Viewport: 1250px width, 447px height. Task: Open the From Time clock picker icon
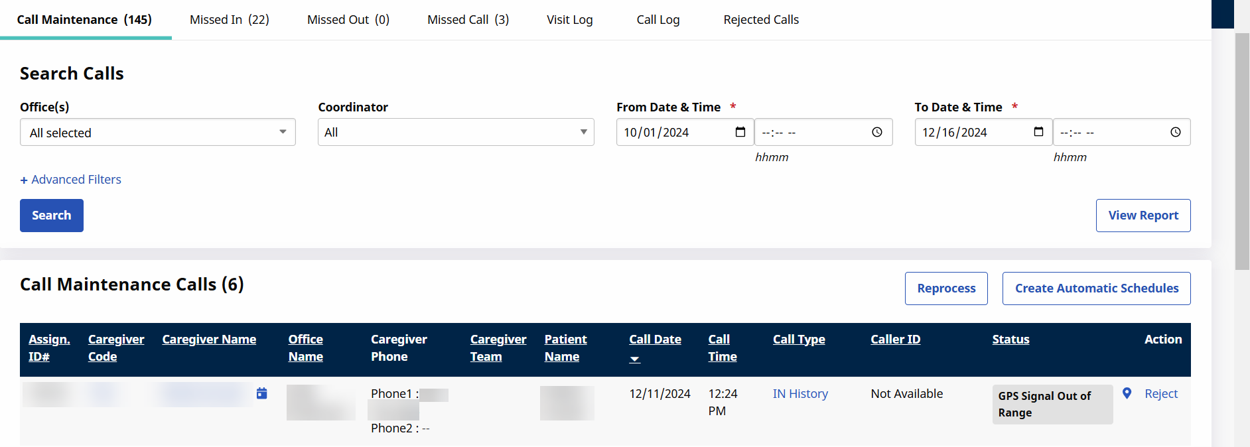(877, 132)
